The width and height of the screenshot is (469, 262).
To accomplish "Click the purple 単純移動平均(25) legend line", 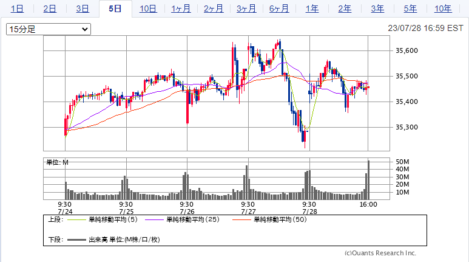I will [154, 219].
